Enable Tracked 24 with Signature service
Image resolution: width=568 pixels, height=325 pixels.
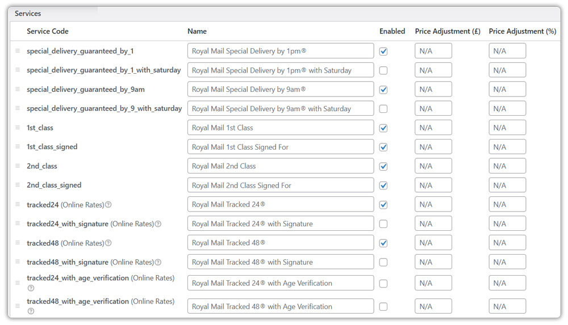(383, 224)
